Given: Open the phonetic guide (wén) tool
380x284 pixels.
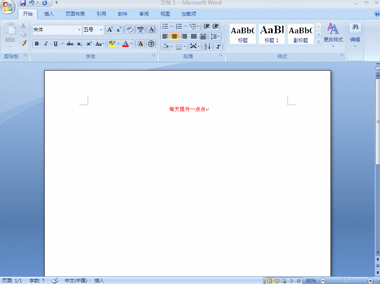Looking at the screenshot, I should [x=140, y=30].
